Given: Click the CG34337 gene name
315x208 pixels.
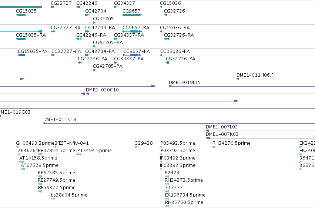Looking at the screenshot, I should 124,3.
